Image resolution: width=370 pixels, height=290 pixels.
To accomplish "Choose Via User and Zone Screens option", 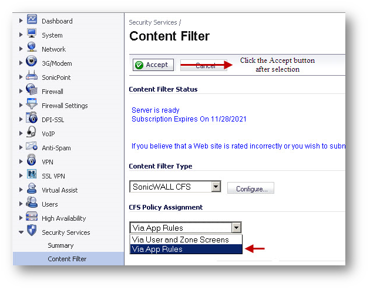I will 180,240.
